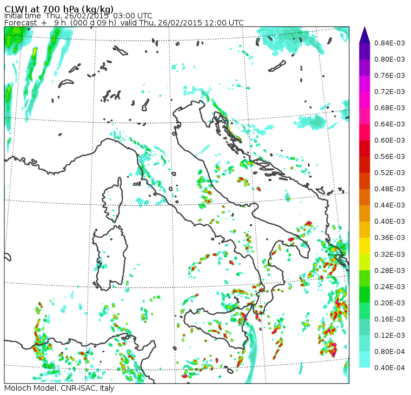411x395 pixels.
Task: Click the dark purple arrow atop the colorbar
Action: 364,35
